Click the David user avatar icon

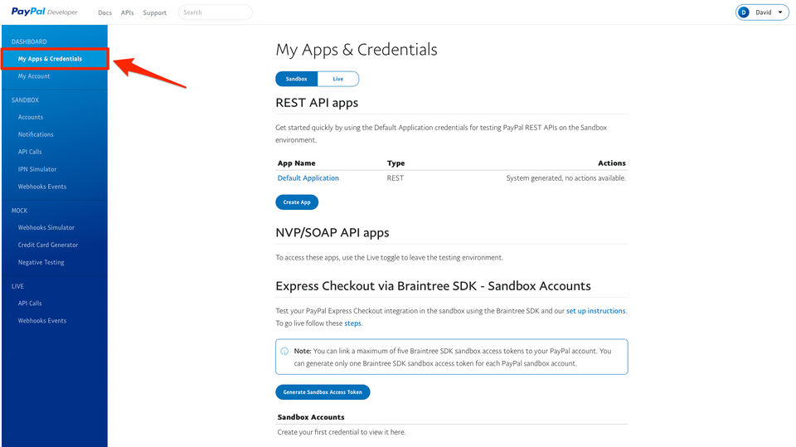click(744, 12)
